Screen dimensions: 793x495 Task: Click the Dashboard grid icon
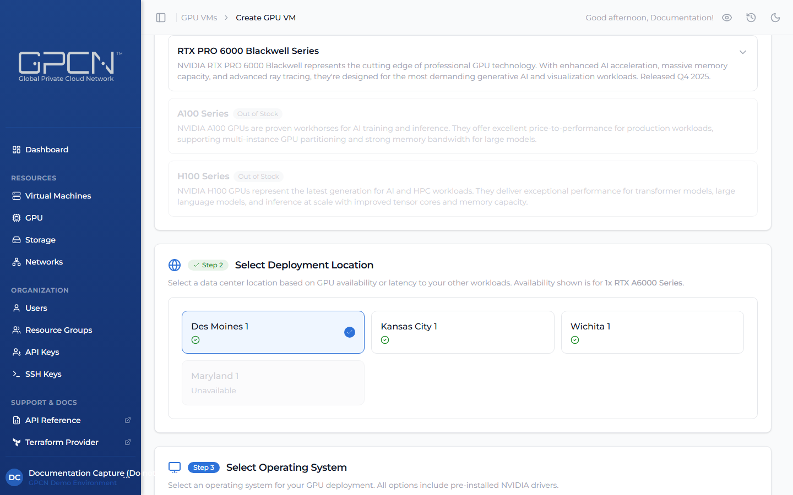click(17, 150)
